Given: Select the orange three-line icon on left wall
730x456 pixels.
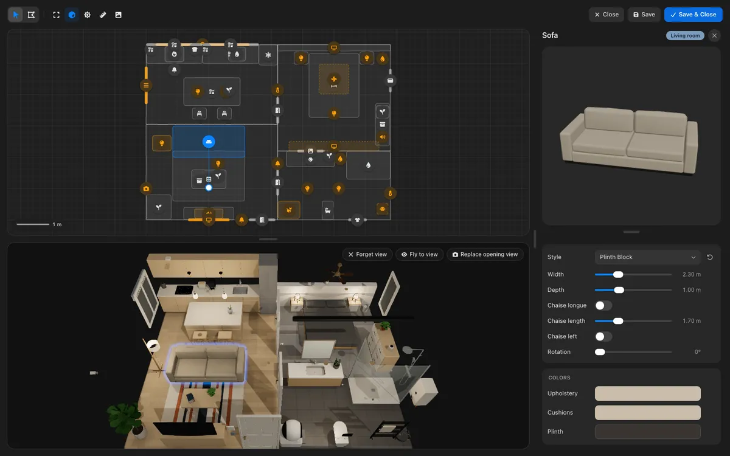Looking at the screenshot, I should tap(145, 85).
